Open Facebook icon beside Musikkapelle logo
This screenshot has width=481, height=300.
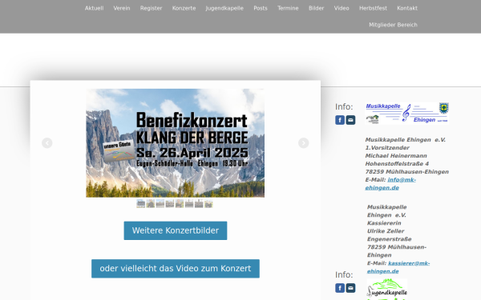click(x=340, y=120)
